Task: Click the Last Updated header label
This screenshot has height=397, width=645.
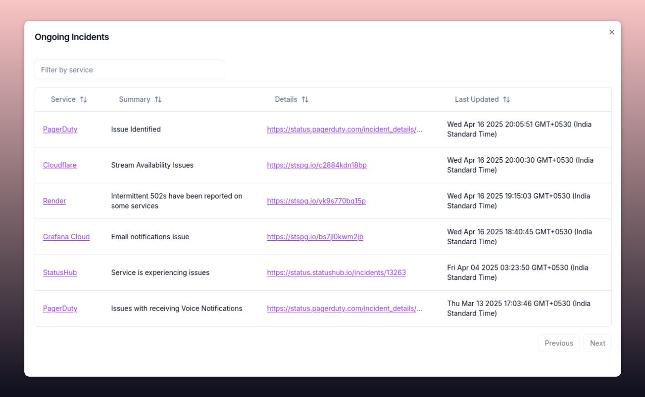Action: [477, 99]
